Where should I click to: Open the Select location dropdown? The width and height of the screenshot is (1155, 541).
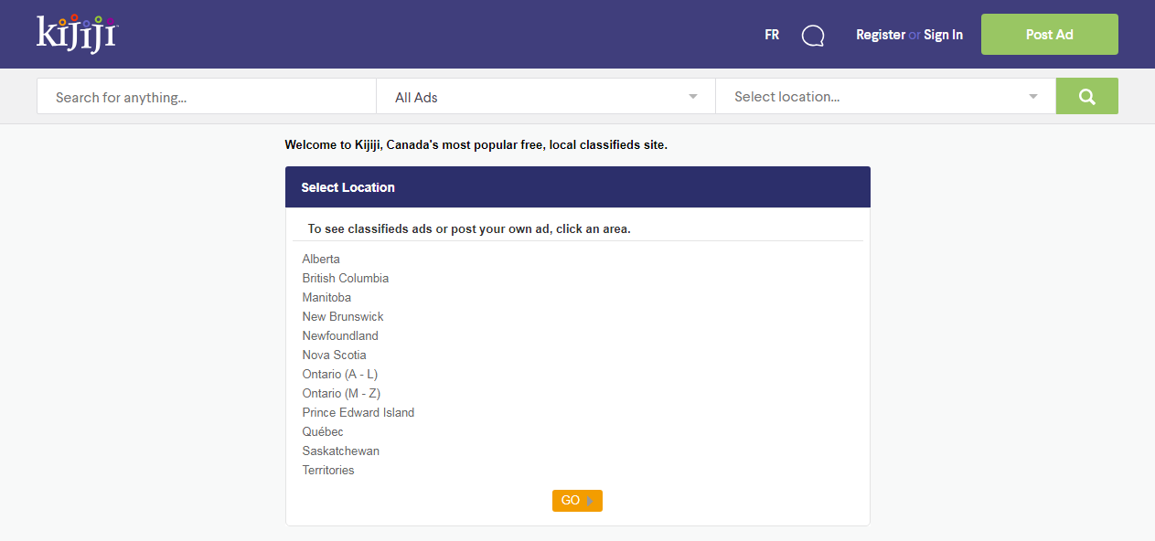pyautogui.click(x=885, y=96)
